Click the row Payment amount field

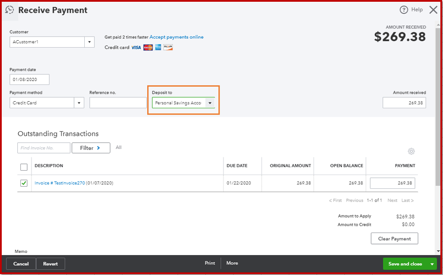tap(392, 183)
